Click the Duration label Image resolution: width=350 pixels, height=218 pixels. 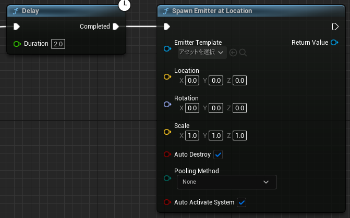pos(36,44)
